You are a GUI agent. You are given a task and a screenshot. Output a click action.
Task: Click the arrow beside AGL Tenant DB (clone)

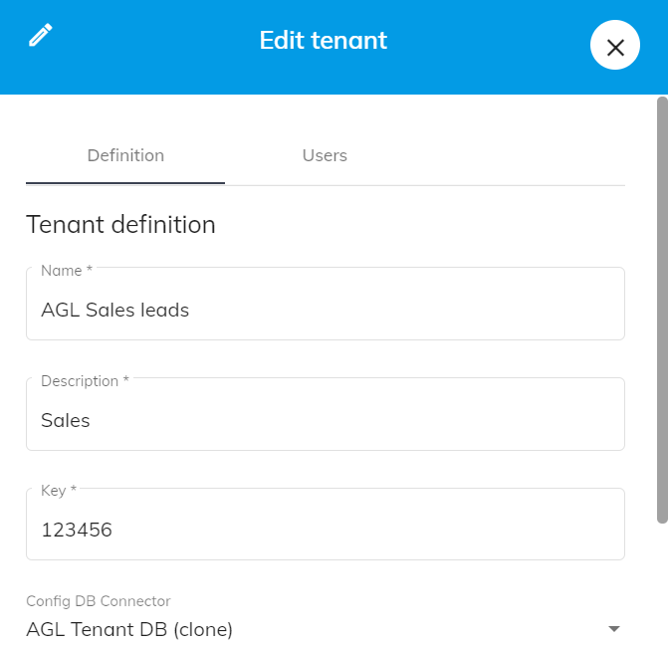pos(614,629)
